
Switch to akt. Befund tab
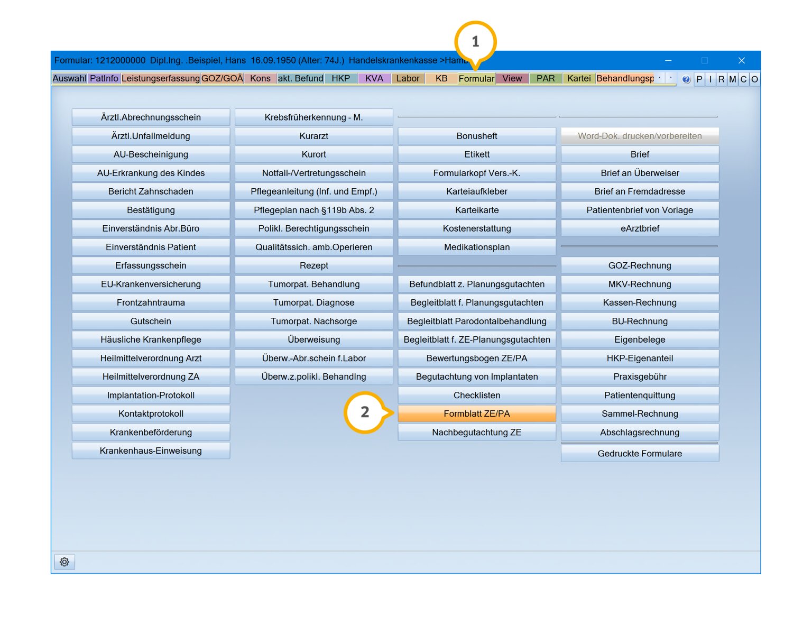(301, 78)
